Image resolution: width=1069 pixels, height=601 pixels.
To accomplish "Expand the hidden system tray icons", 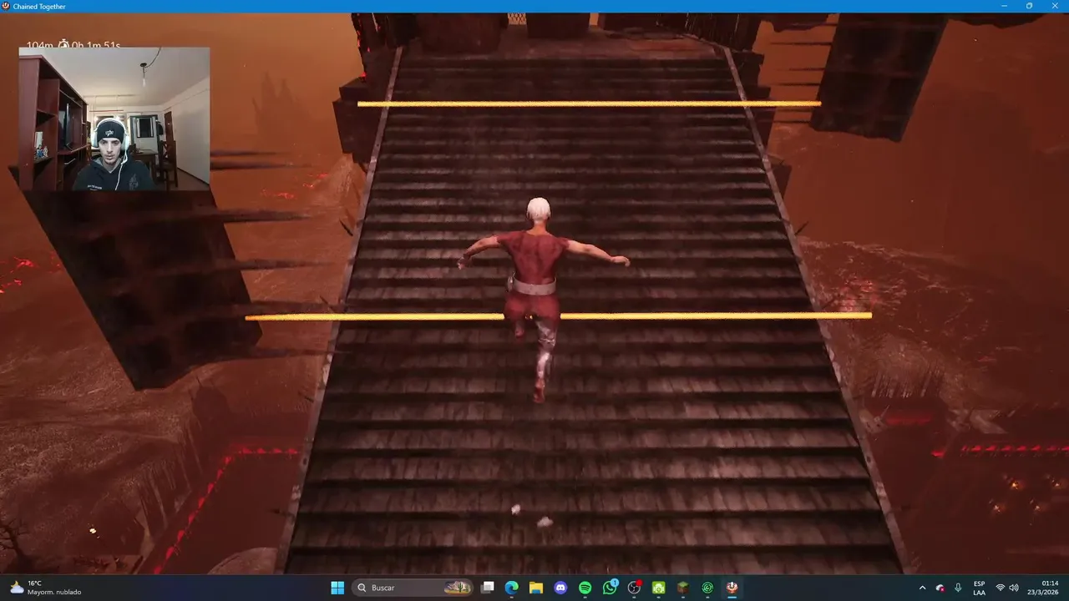I will tap(922, 588).
